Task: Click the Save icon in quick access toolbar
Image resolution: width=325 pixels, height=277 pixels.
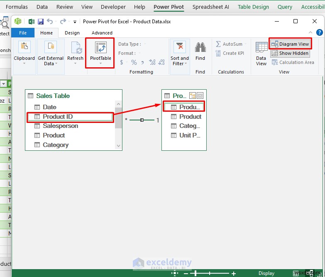Action: [40, 21]
